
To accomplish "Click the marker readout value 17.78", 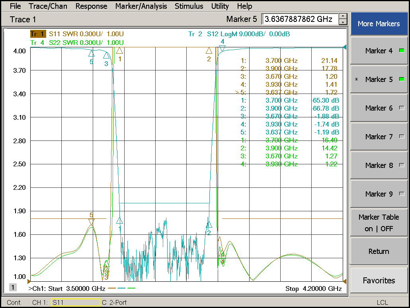I will point(329,68).
